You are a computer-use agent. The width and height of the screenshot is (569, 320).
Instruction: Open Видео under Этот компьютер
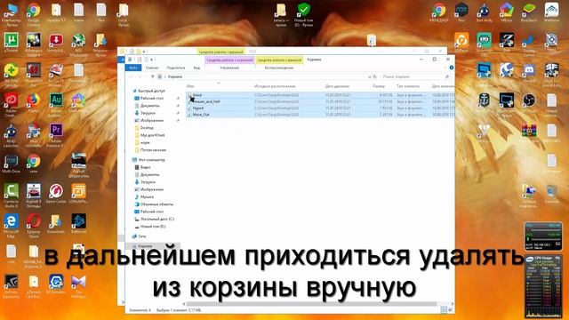click(142, 167)
